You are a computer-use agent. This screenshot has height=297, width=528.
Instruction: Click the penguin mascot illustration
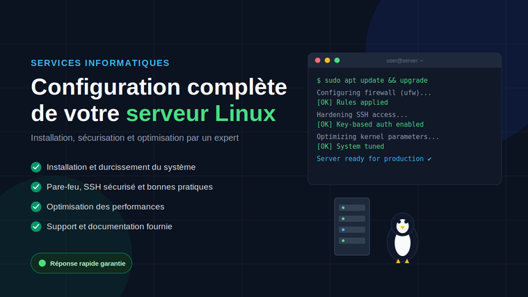pyautogui.click(x=402, y=238)
